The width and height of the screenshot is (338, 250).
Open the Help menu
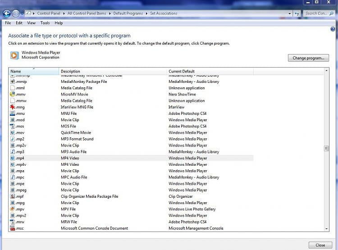tap(59, 23)
